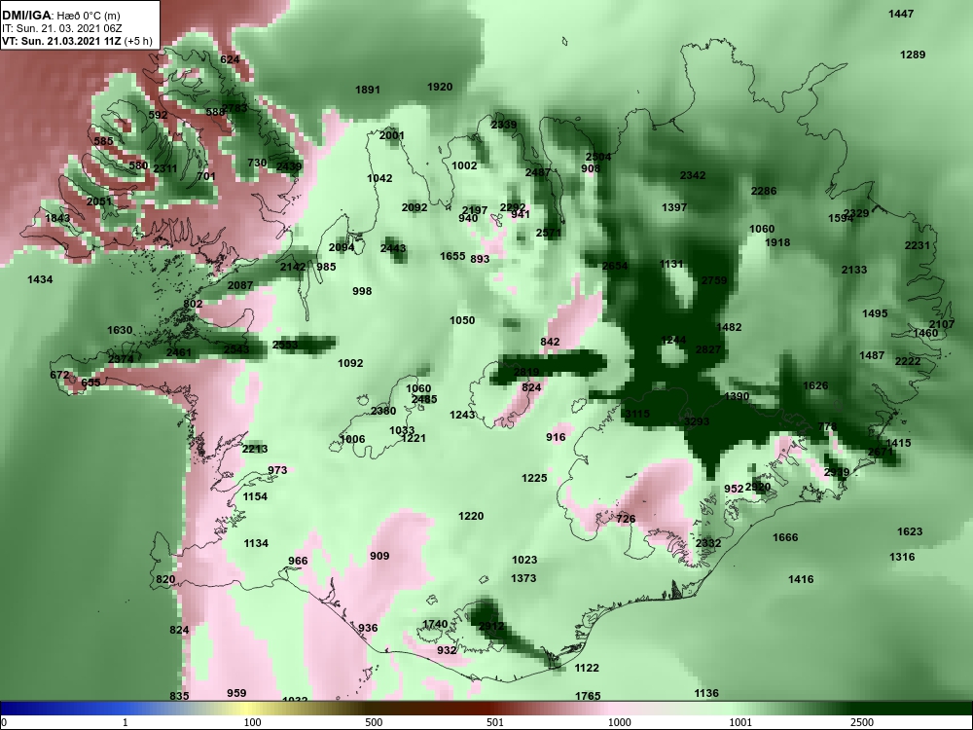Image resolution: width=973 pixels, height=730 pixels.
Task: Click the map value 2339
Action: [x=504, y=125]
